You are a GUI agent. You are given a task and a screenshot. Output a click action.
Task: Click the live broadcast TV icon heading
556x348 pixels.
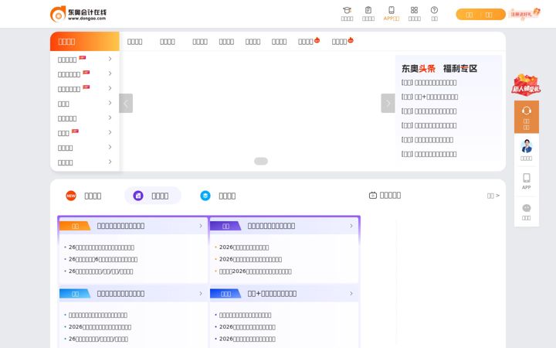[385, 196]
